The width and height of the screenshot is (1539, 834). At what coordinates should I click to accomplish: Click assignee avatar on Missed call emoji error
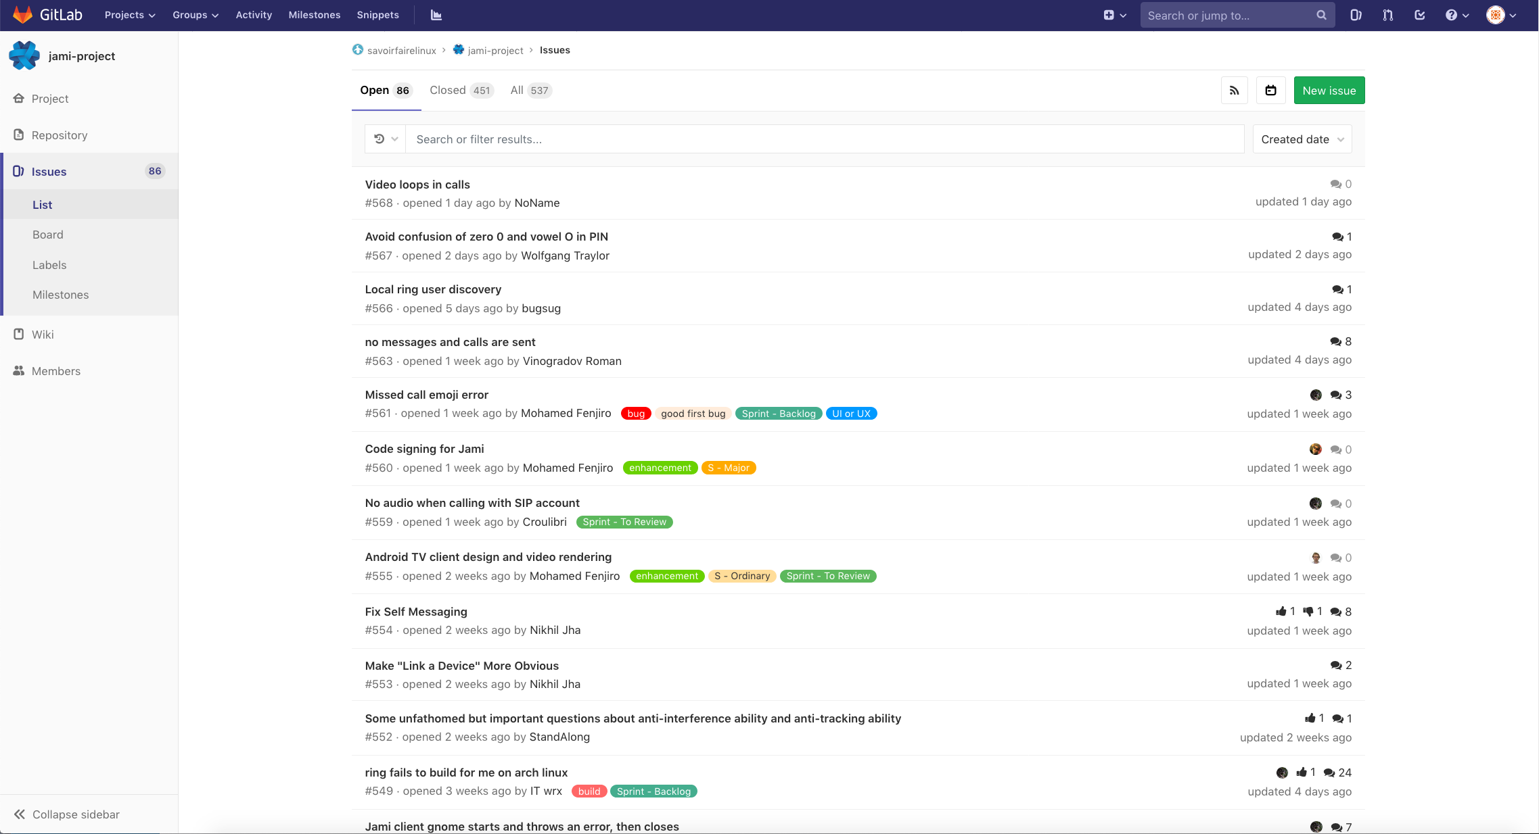(x=1316, y=395)
